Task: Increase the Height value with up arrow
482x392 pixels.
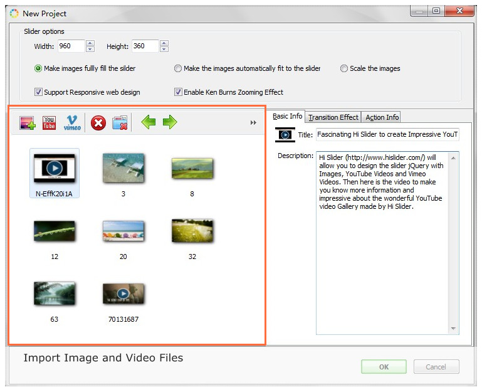Action: point(164,43)
